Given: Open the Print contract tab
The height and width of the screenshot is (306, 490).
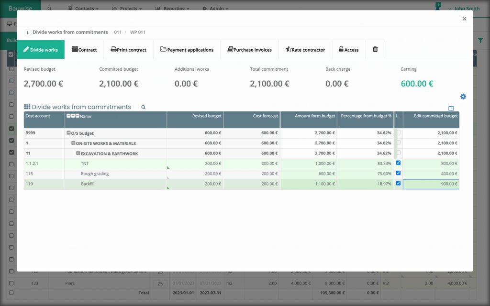Looking at the screenshot, I should pos(128,49).
